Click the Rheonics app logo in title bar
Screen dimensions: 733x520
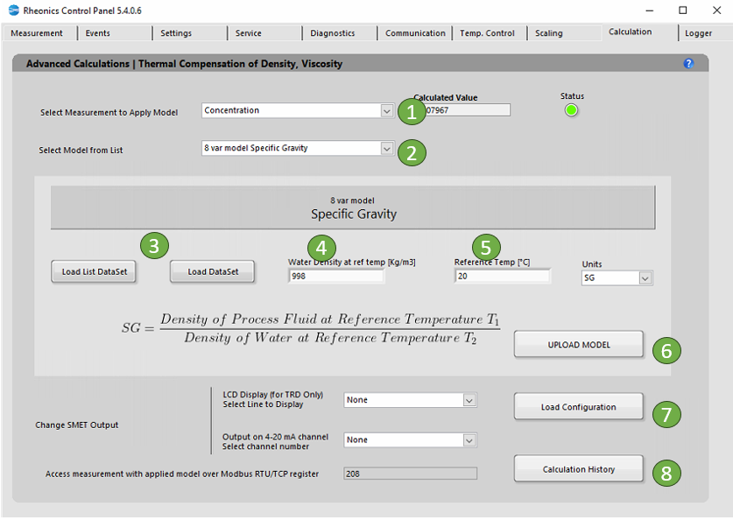pos(13,11)
